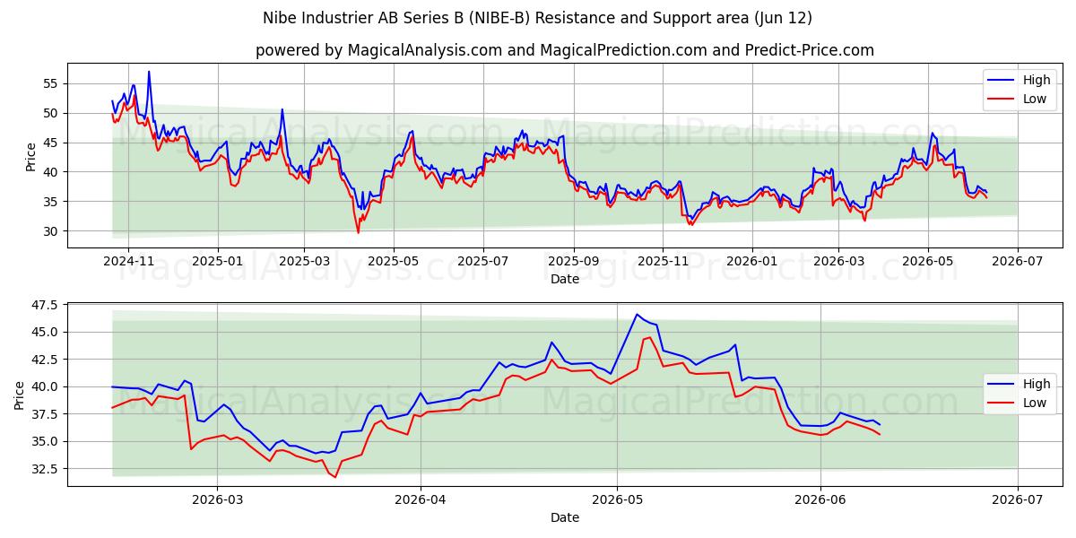
Task: Click the '2025-07' x-axis label in the top chart
Action: pyautogui.click(x=483, y=261)
